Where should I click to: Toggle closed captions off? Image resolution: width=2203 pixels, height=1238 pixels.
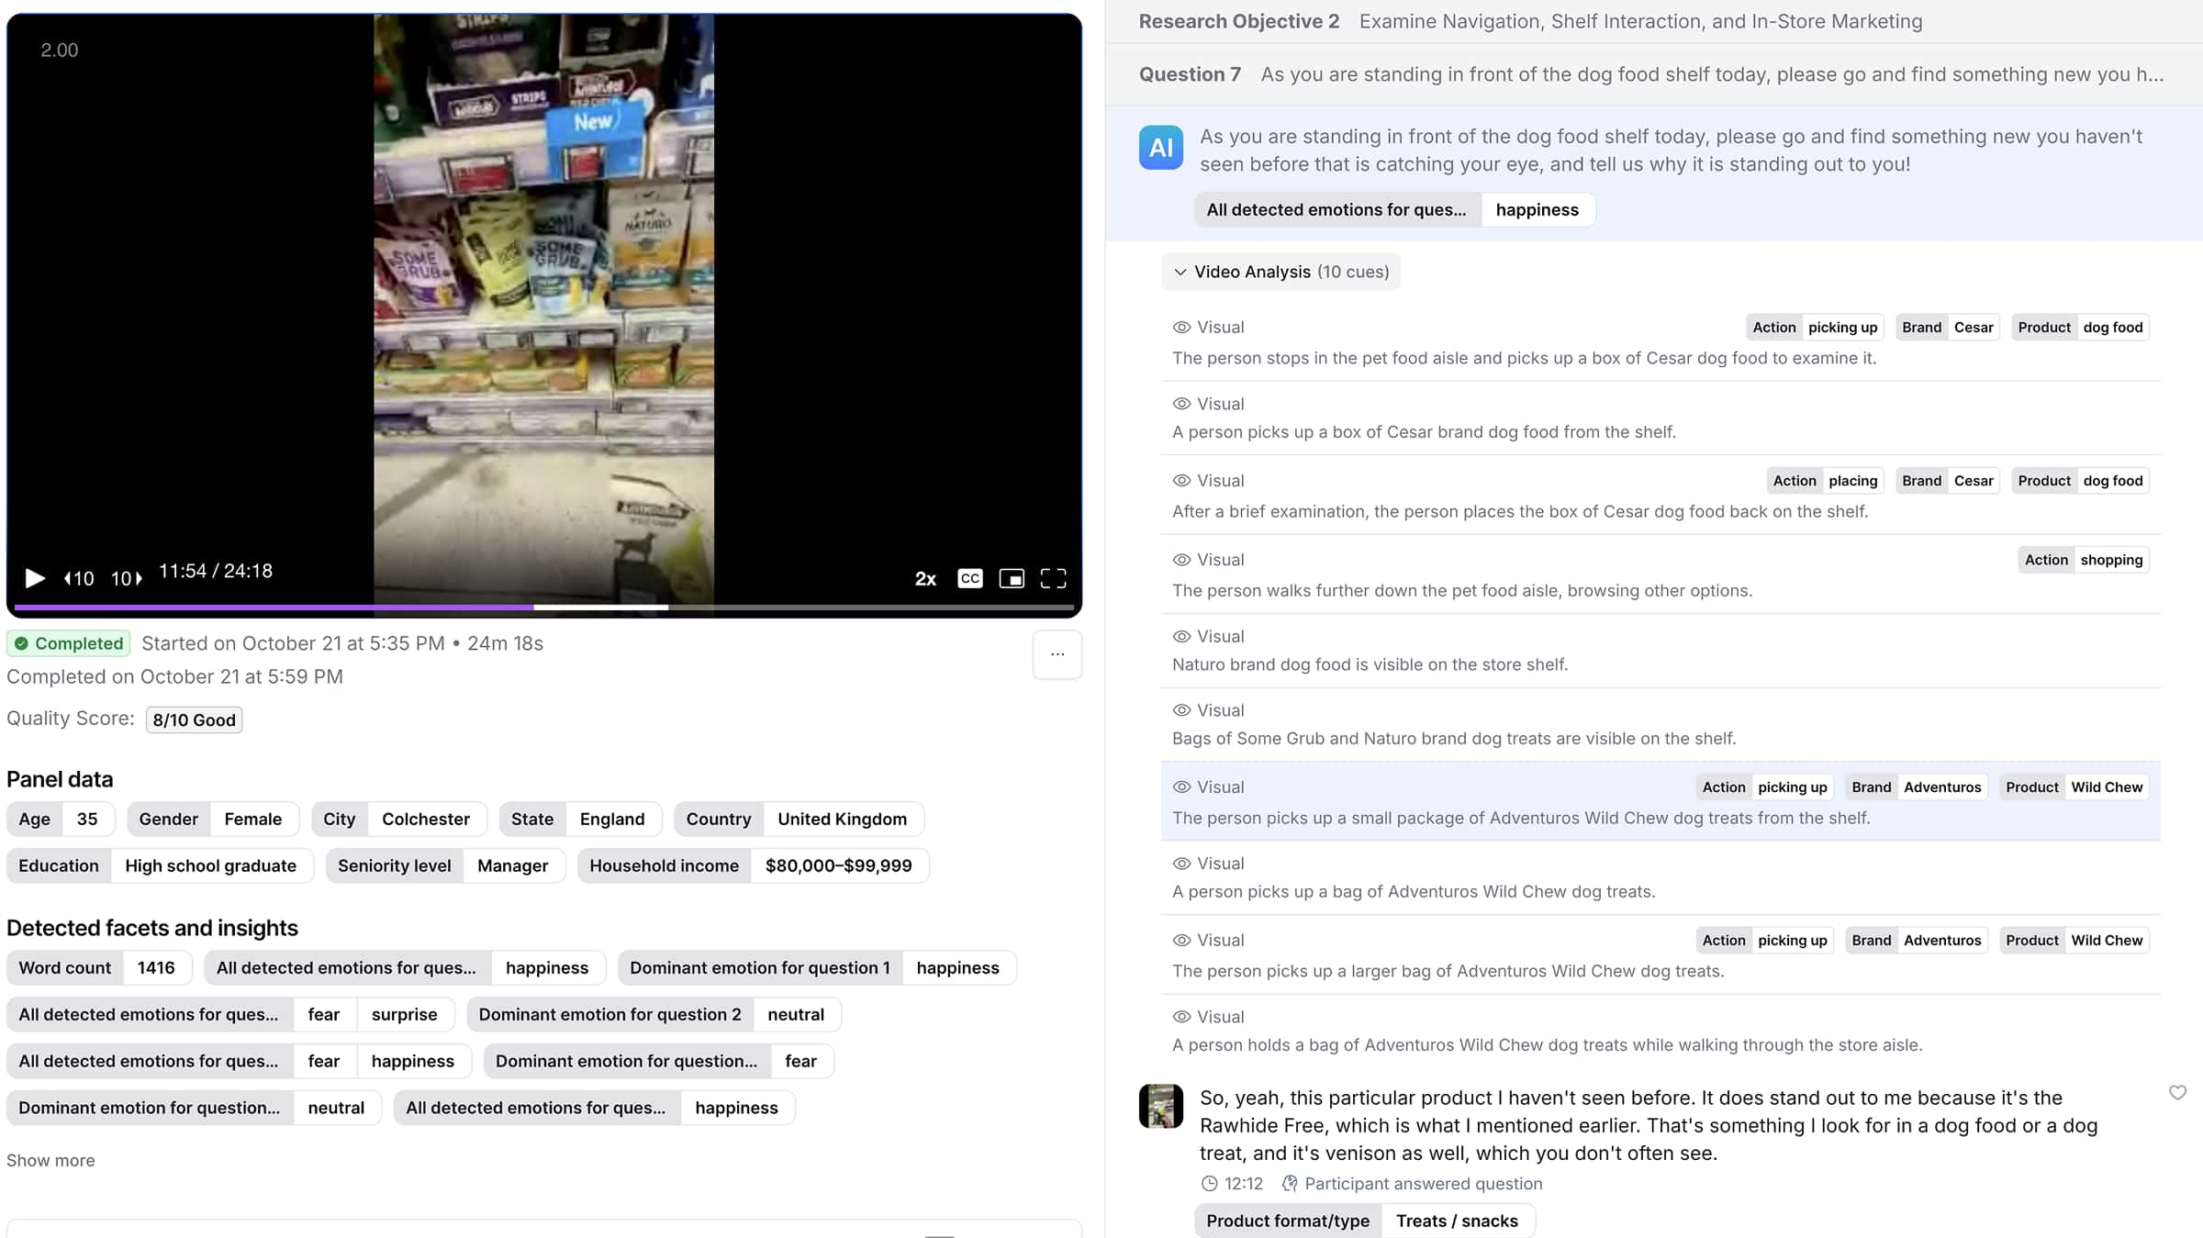coord(969,578)
